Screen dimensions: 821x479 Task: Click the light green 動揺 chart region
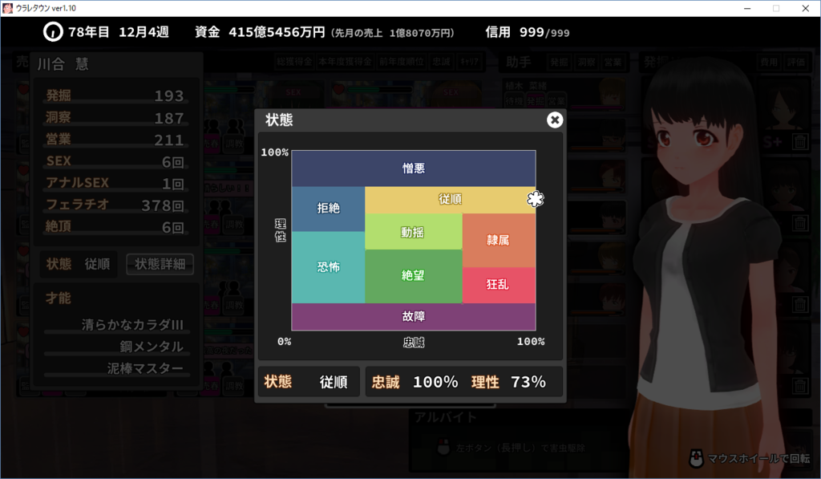click(414, 232)
